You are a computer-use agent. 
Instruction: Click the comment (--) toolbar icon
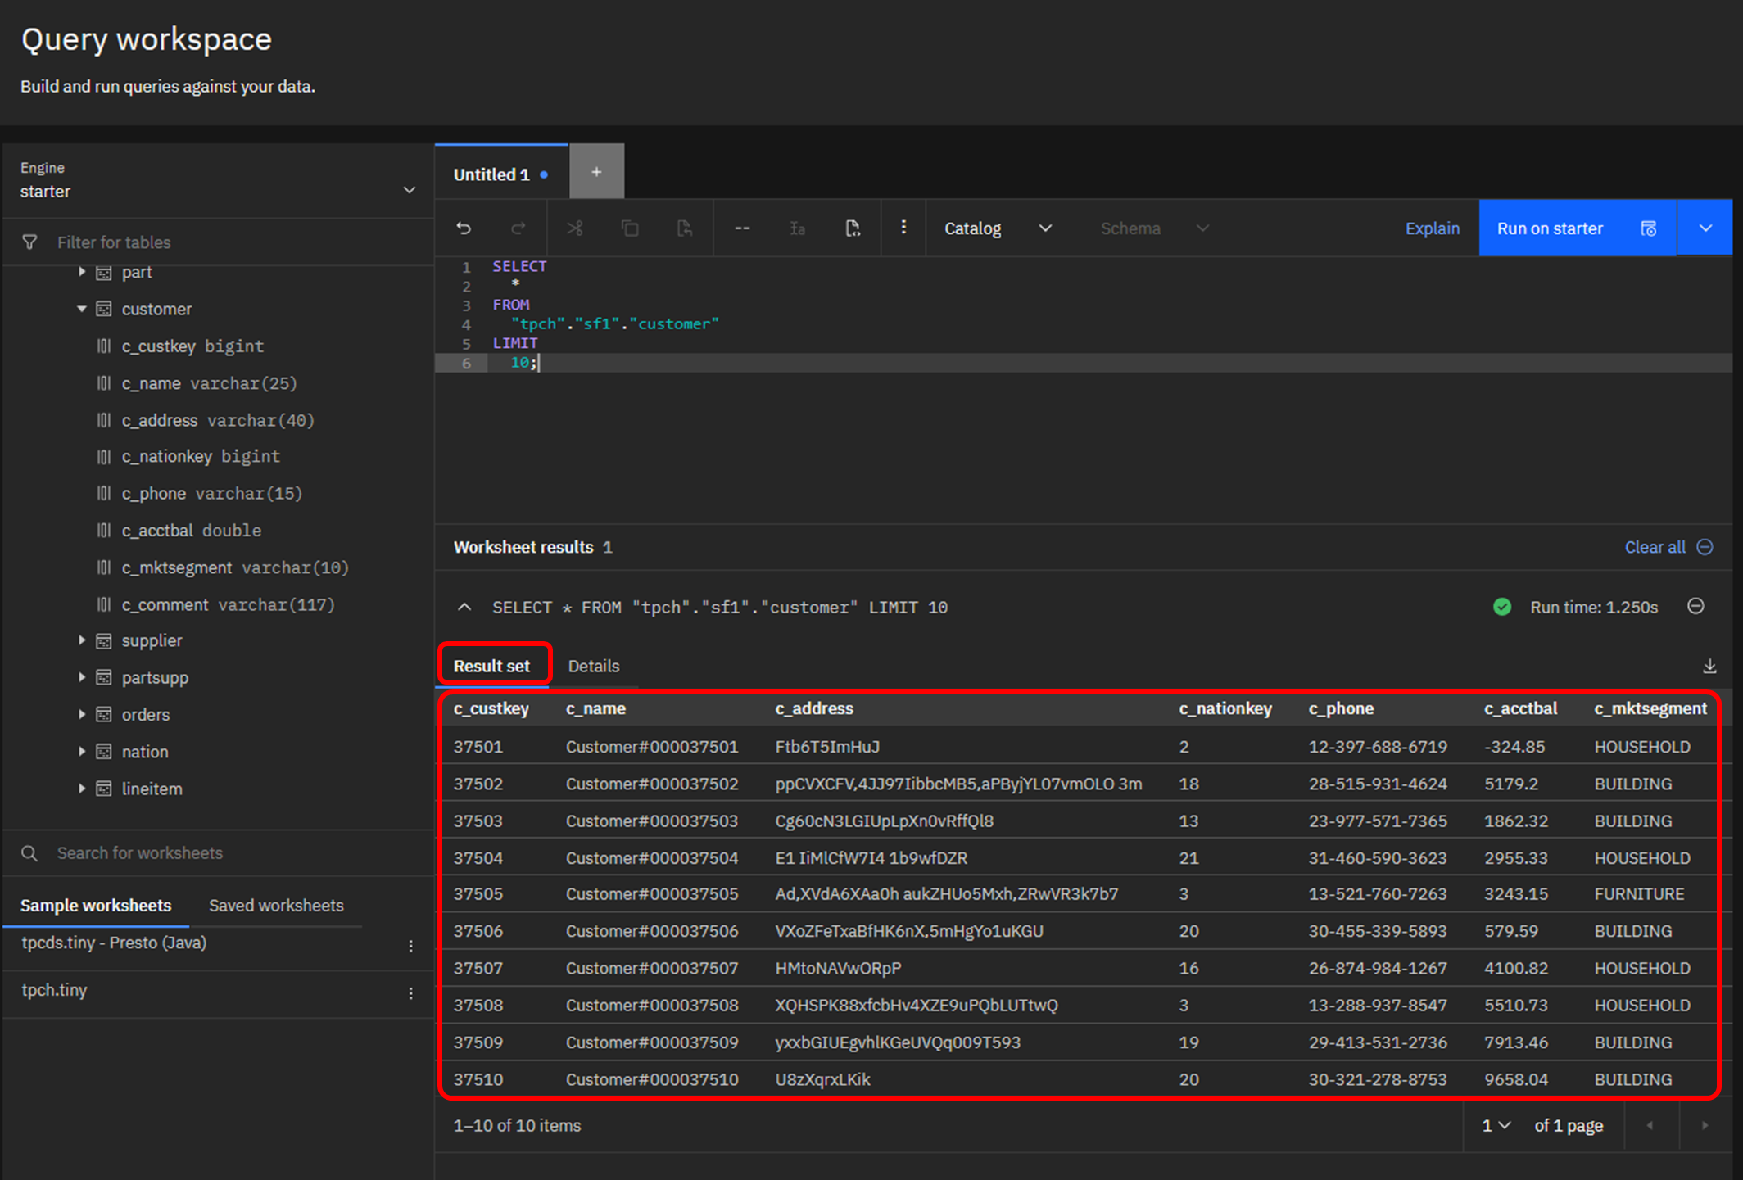(x=742, y=228)
